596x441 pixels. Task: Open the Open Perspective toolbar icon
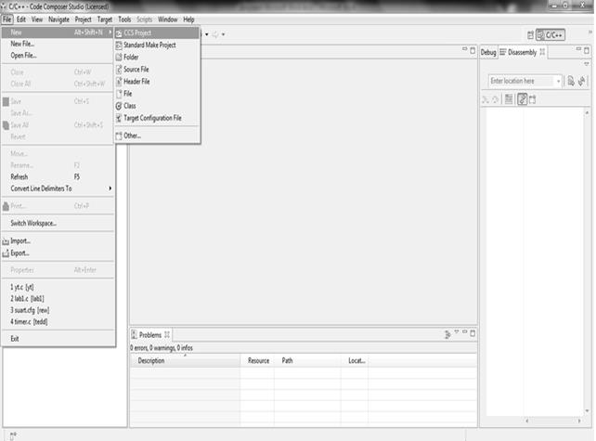(x=531, y=35)
